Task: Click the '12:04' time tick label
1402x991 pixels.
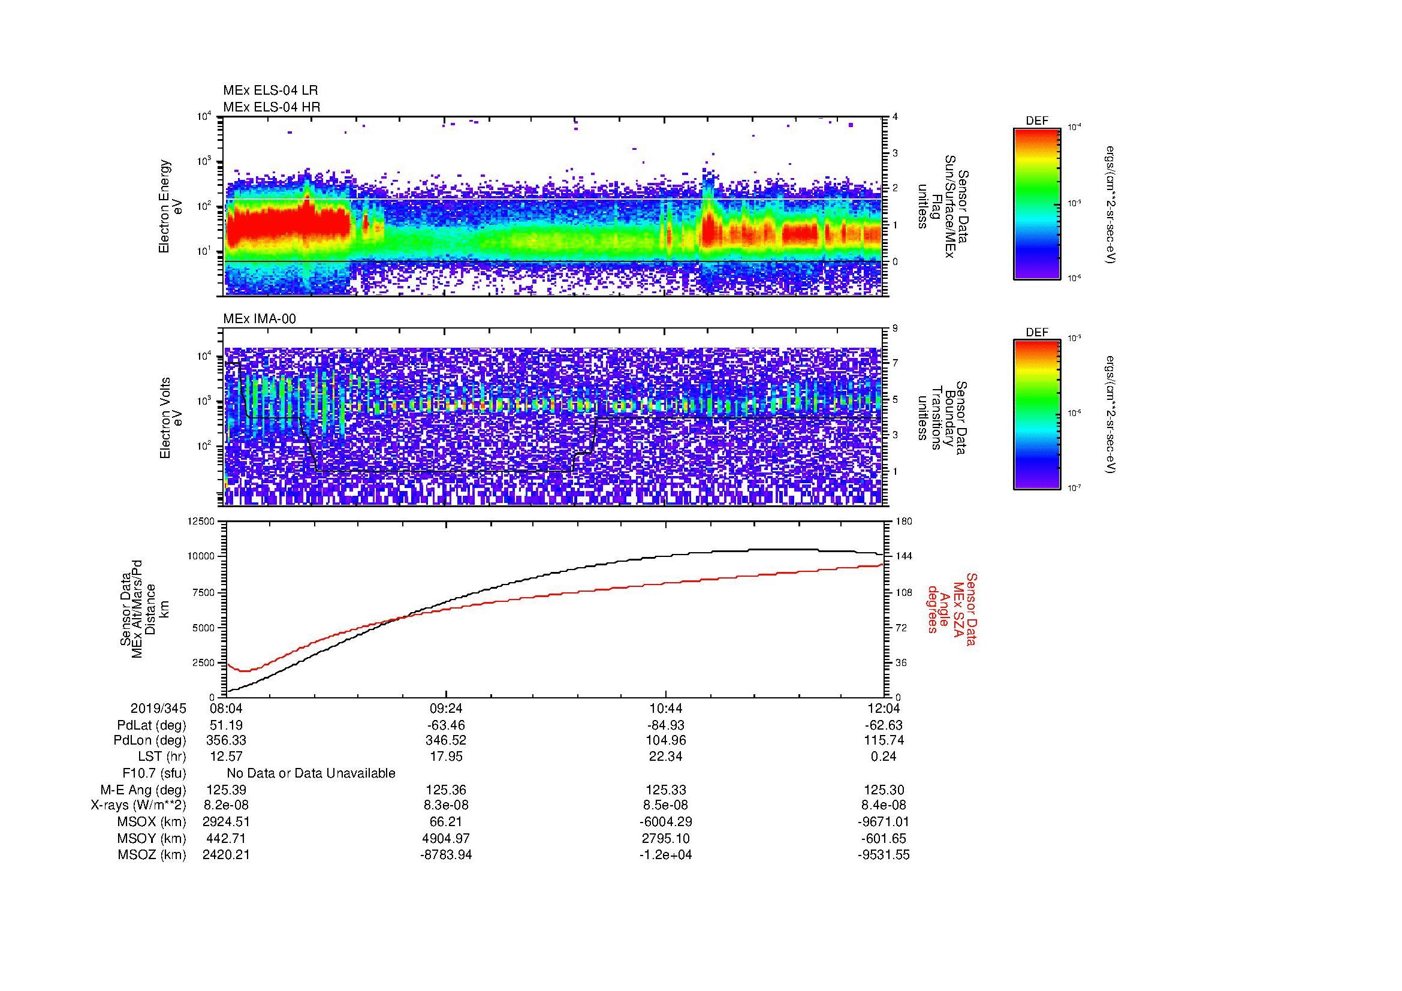Action: point(884,708)
